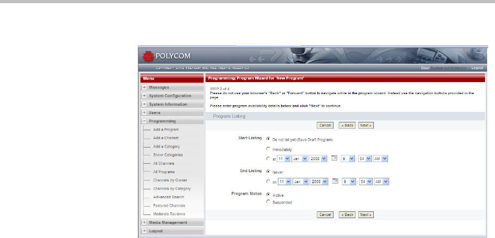Viewport: 495px width, 238px height.
Task: Click the top Next » button
Action: (x=366, y=126)
